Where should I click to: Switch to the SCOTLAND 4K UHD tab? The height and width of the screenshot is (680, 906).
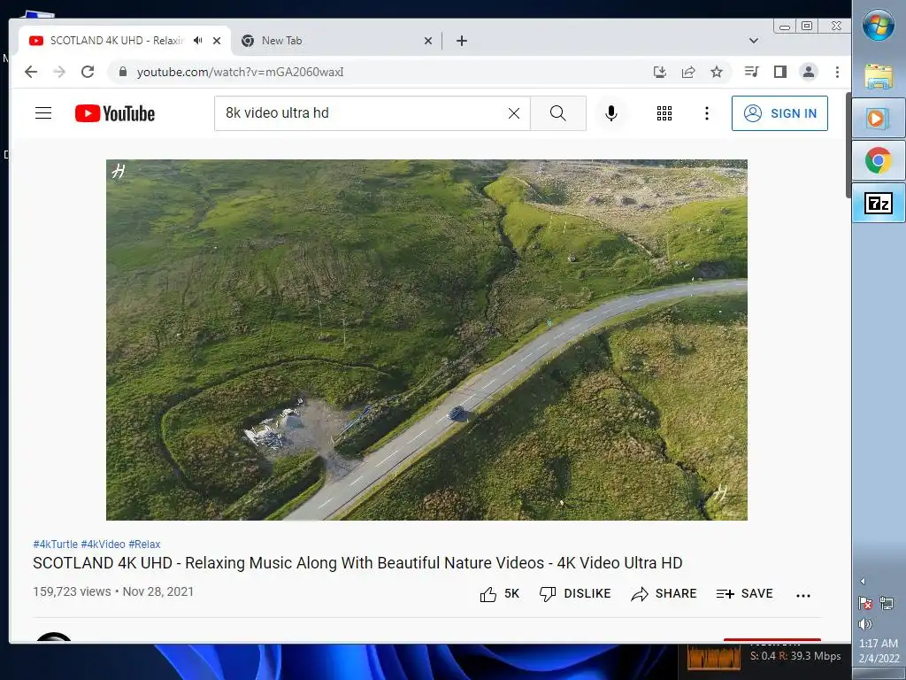tap(116, 41)
